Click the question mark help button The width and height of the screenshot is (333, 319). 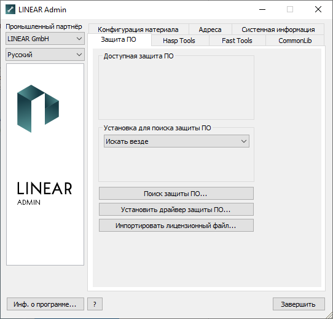click(95, 304)
